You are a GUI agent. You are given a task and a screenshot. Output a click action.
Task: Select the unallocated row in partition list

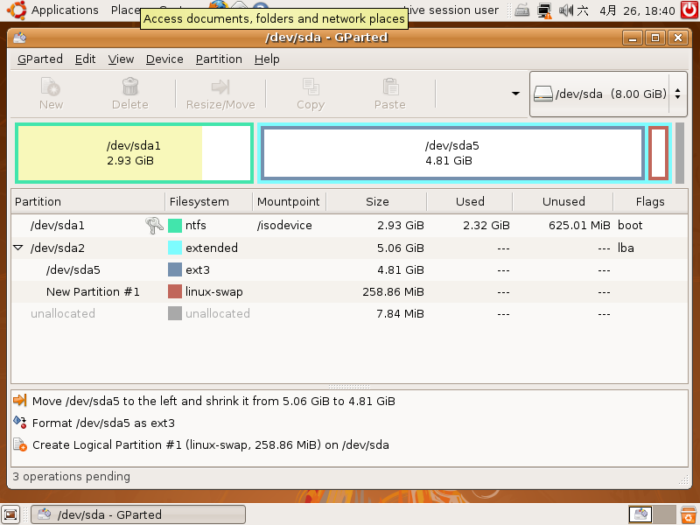tap(349, 313)
